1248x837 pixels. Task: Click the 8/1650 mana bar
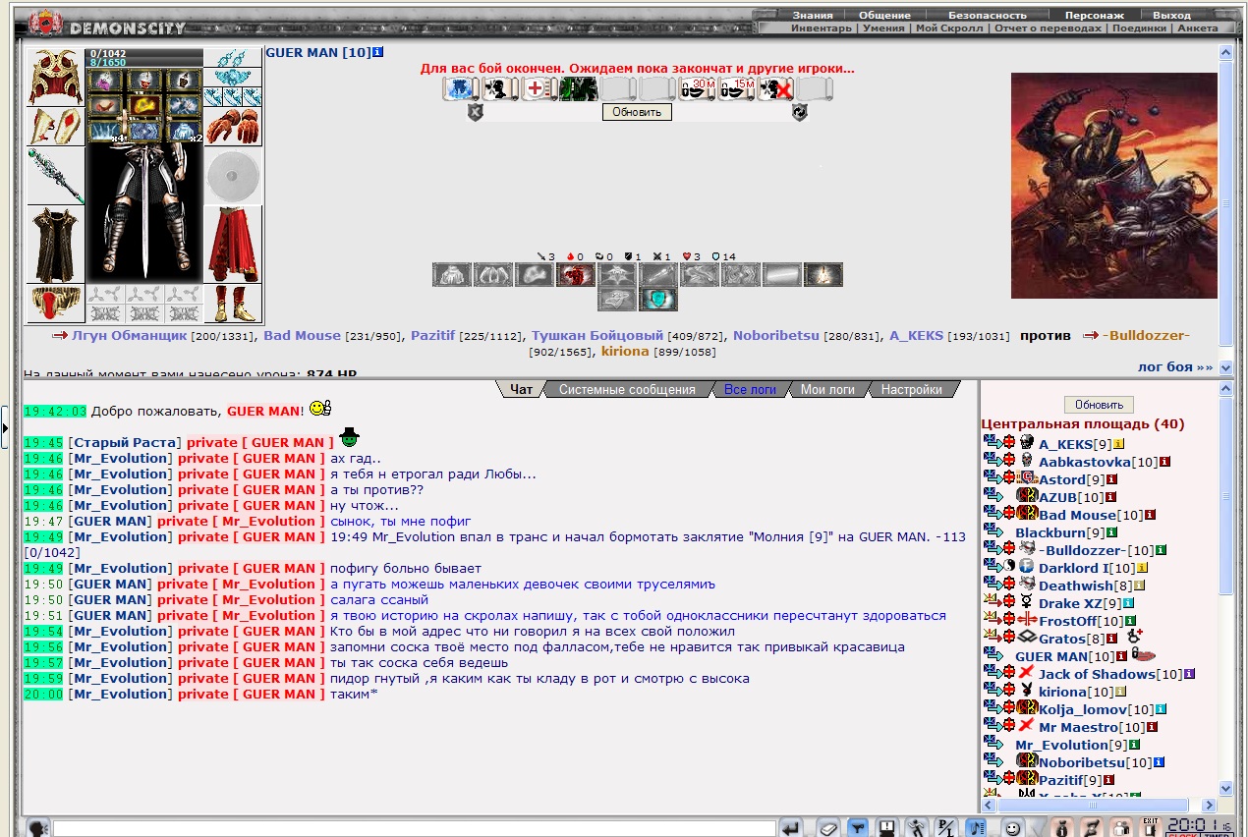tap(145, 61)
